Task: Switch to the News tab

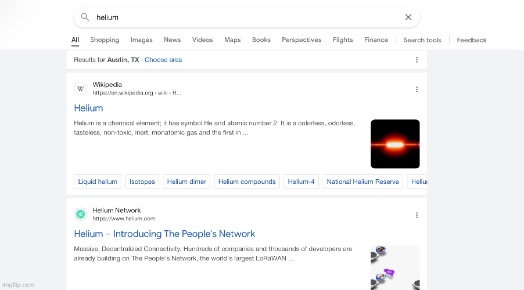Action: (172, 40)
